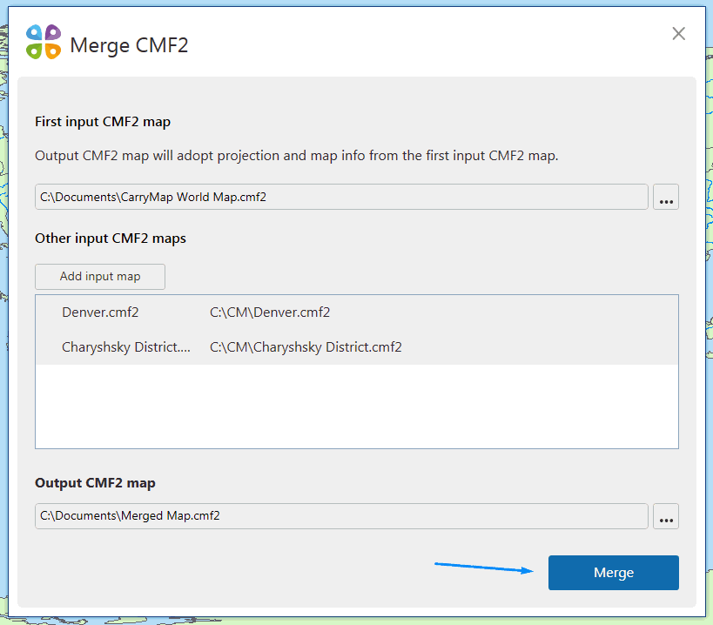The width and height of the screenshot is (713, 625).
Task: Click the Add input map button
Action: 99,276
